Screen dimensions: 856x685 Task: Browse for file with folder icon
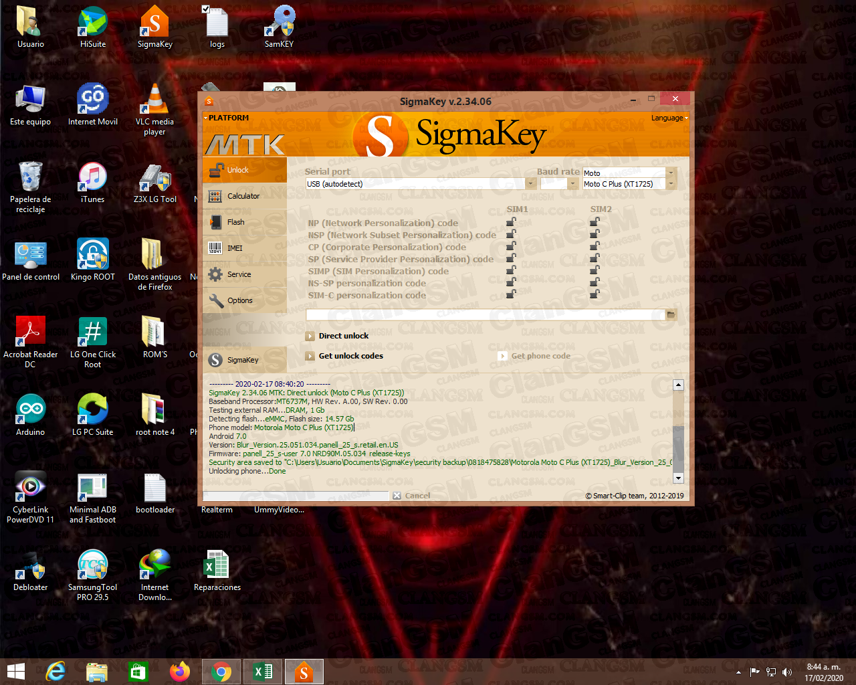(671, 314)
